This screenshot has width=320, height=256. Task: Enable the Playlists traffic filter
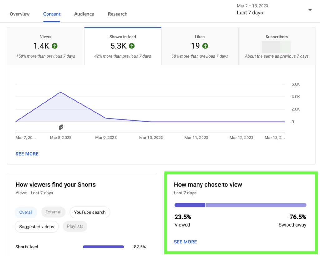pyautogui.click(x=75, y=226)
